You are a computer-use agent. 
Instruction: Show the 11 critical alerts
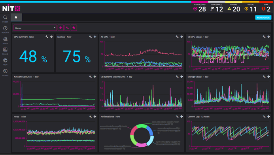(251, 9)
